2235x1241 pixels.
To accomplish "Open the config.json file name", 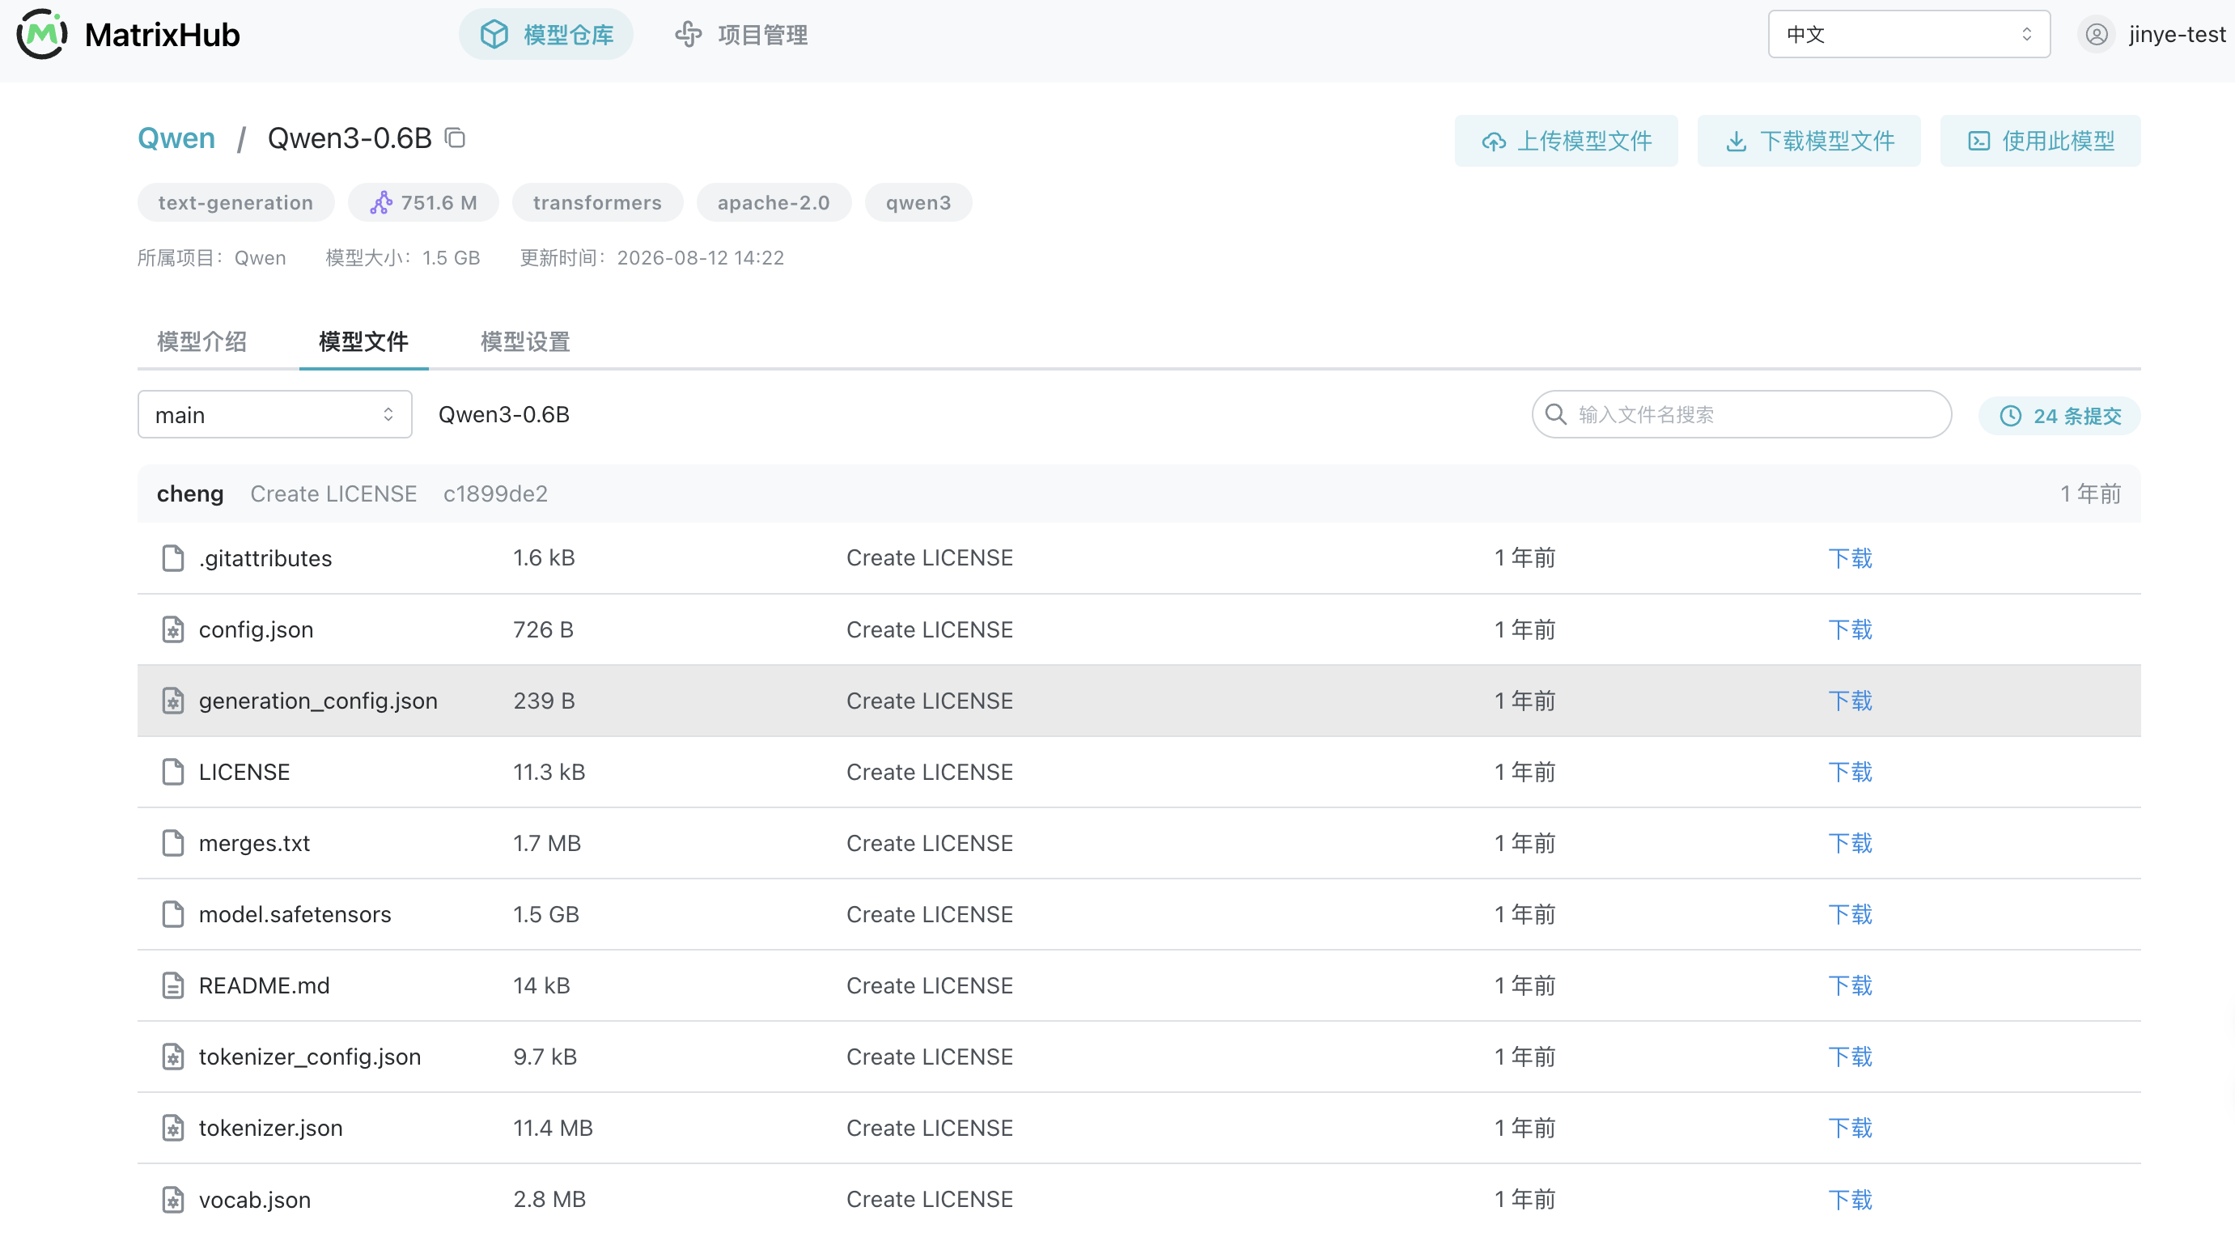I will [x=256, y=629].
